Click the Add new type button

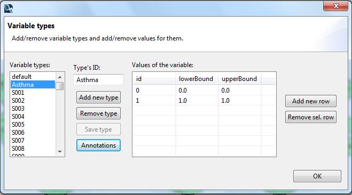(98, 97)
